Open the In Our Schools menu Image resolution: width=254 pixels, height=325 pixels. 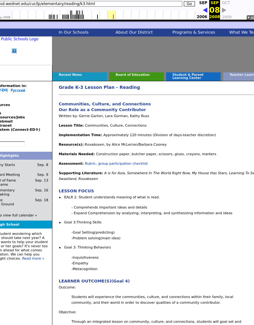tap(74, 32)
